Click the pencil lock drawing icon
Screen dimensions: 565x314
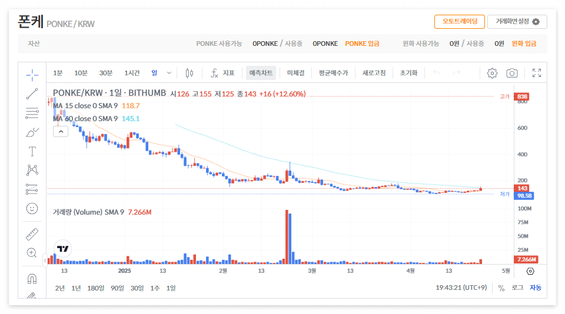point(32,295)
